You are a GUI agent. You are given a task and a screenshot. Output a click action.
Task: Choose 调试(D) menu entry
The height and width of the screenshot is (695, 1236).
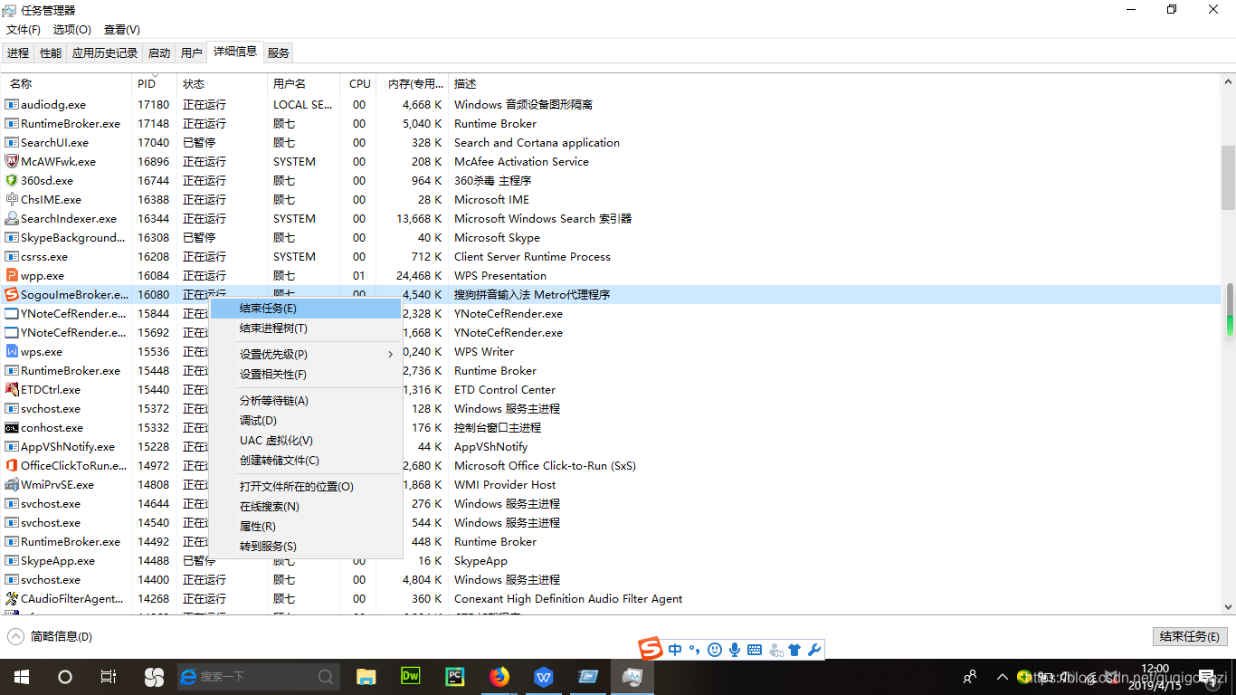pyautogui.click(x=306, y=421)
